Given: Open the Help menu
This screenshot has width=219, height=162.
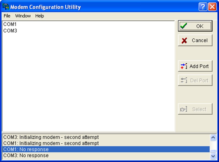Looking at the screenshot, I should (40, 16).
